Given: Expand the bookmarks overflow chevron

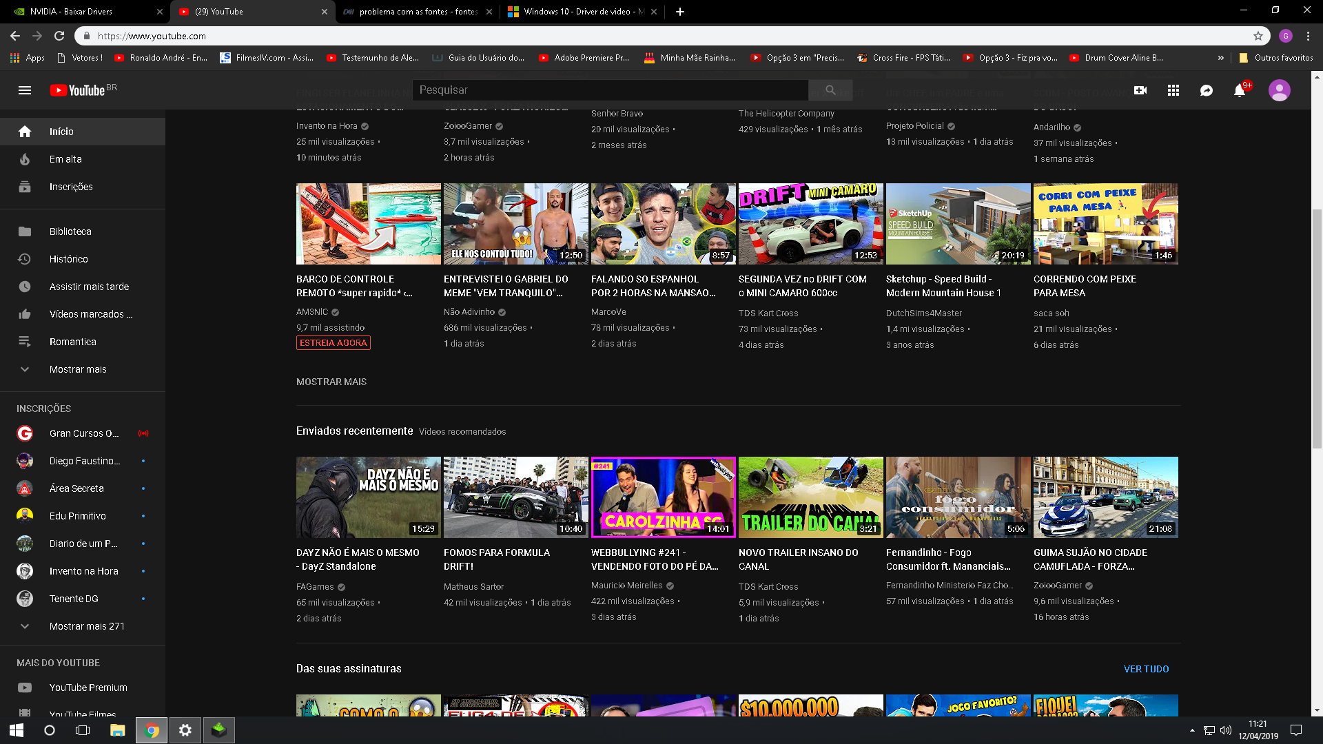Looking at the screenshot, I should pos(1221,58).
